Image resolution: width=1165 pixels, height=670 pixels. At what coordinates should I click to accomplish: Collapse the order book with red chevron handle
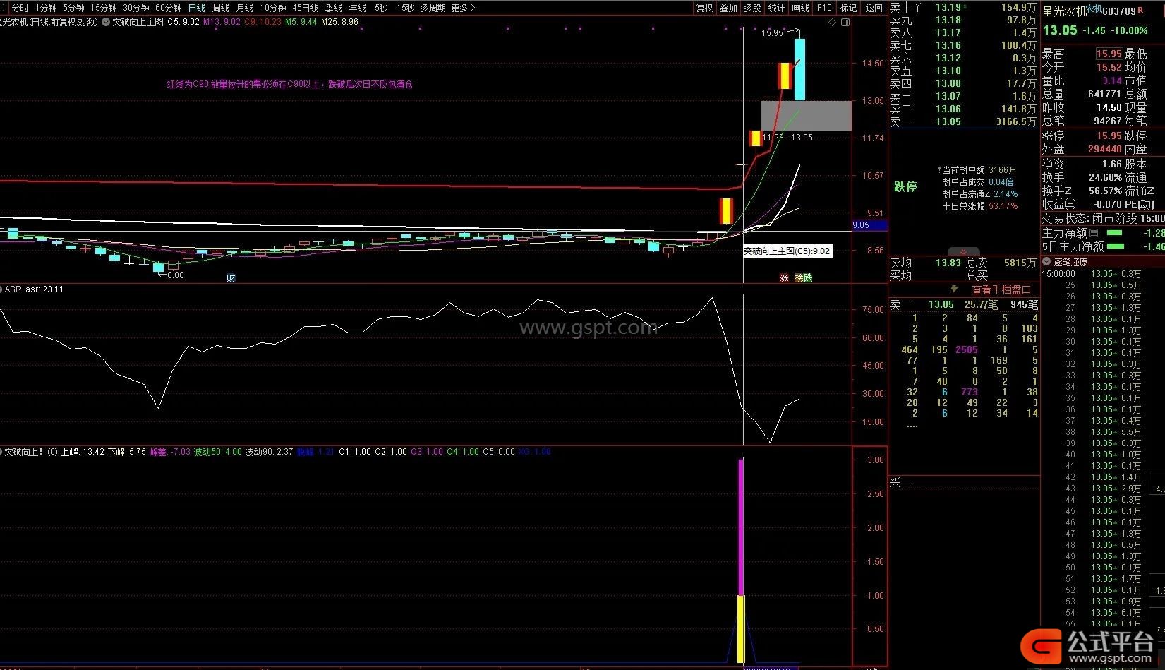click(963, 251)
